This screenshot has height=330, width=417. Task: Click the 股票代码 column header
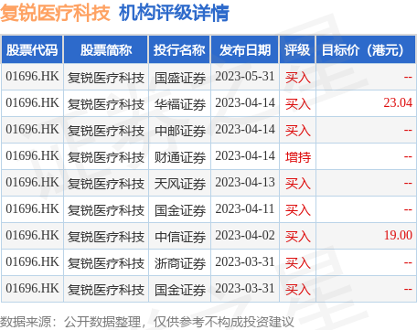pos(32,49)
